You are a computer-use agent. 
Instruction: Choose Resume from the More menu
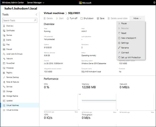pos(131,28)
